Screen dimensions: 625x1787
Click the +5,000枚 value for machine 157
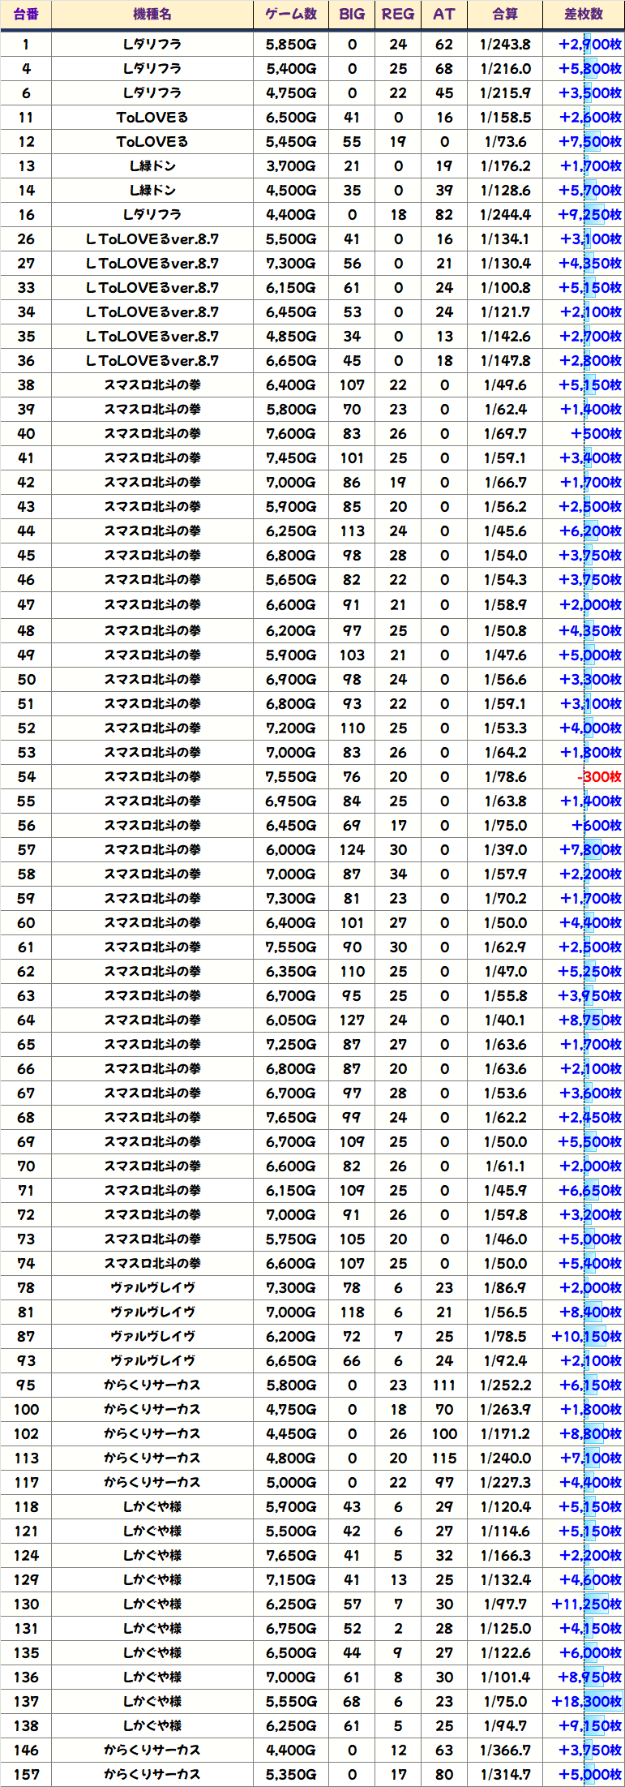590,1774
